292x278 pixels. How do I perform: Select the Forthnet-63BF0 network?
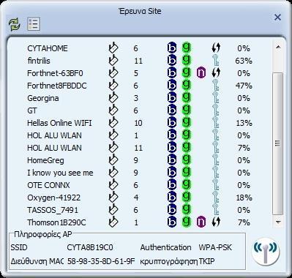(x=139, y=73)
